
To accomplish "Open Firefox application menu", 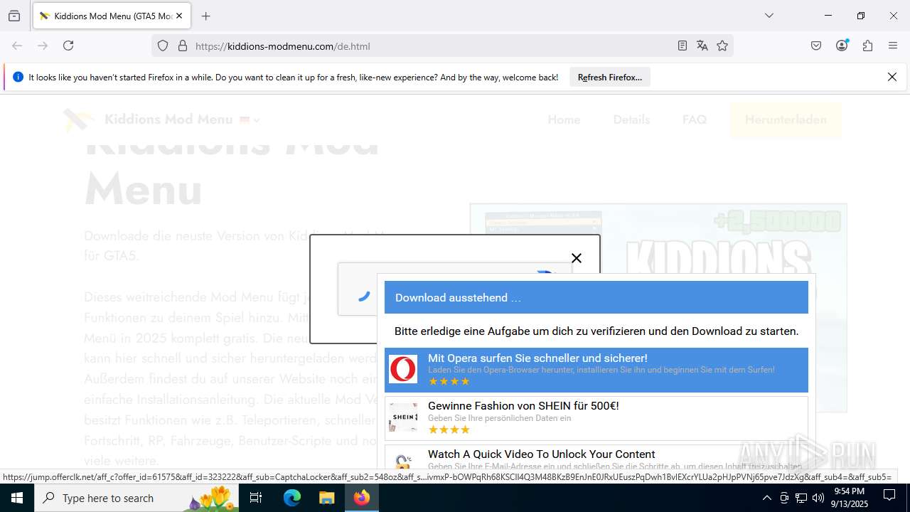I will 893,46.
